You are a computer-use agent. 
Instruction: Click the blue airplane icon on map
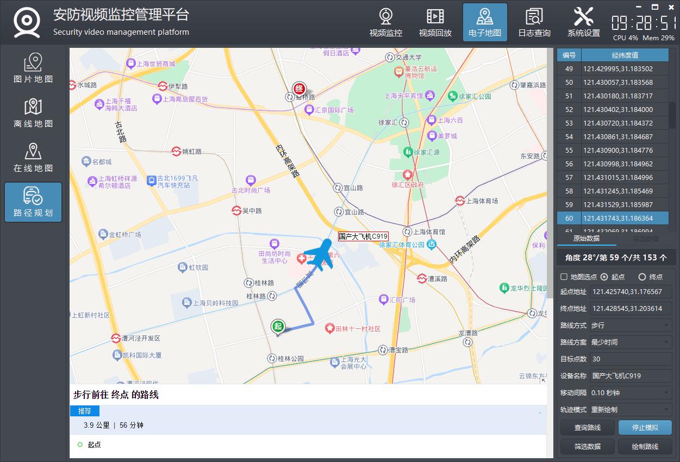(322, 254)
